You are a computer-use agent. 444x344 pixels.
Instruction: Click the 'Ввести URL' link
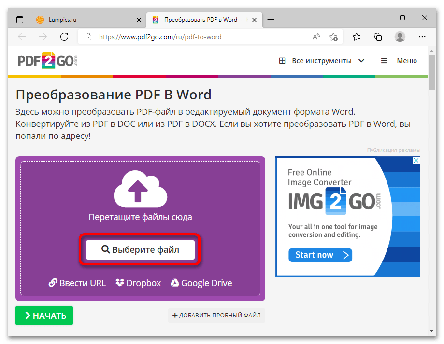coord(77,283)
